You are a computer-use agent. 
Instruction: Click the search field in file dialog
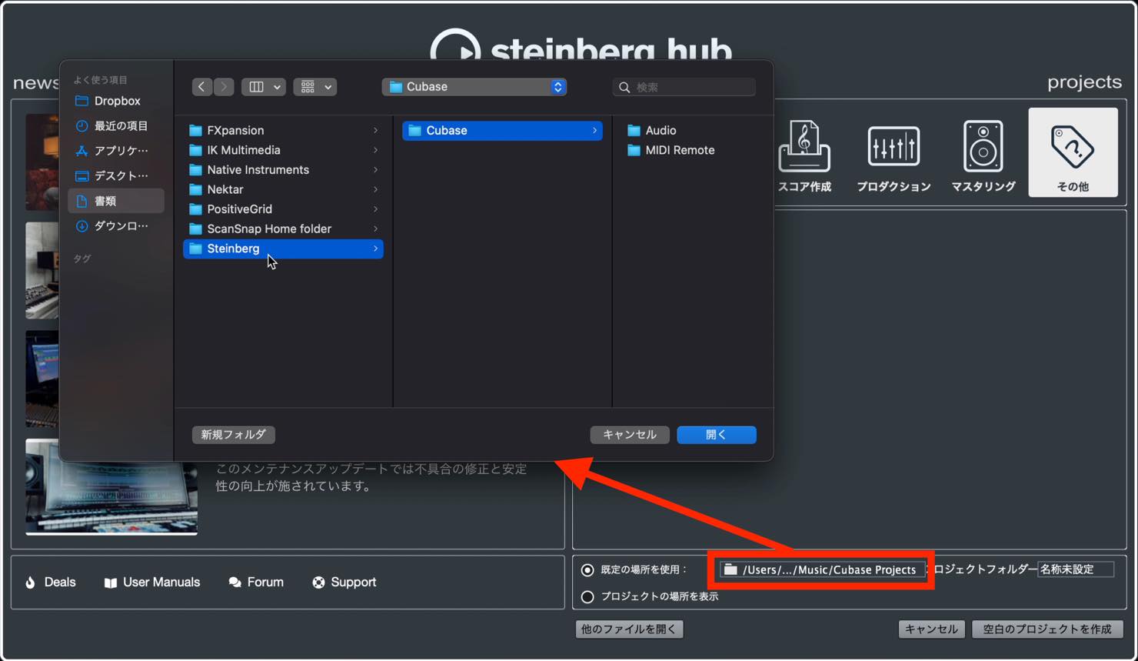click(x=684, y=87)
